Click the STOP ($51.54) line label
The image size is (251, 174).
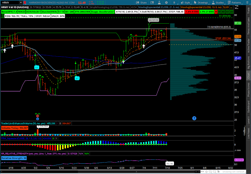pos(223,38)
